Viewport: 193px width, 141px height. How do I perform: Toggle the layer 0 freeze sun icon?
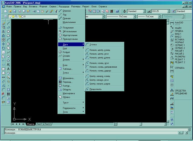12,17
